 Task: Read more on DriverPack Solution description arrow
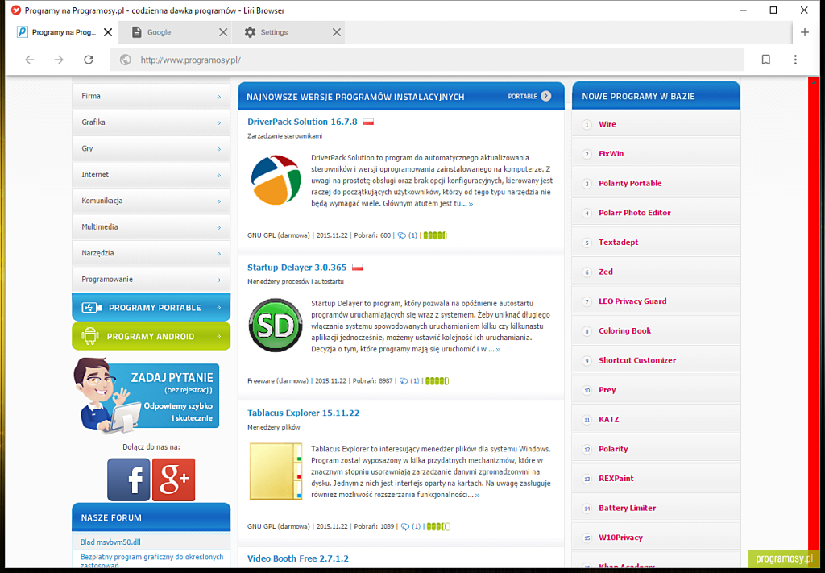click(x=471, y=204)
